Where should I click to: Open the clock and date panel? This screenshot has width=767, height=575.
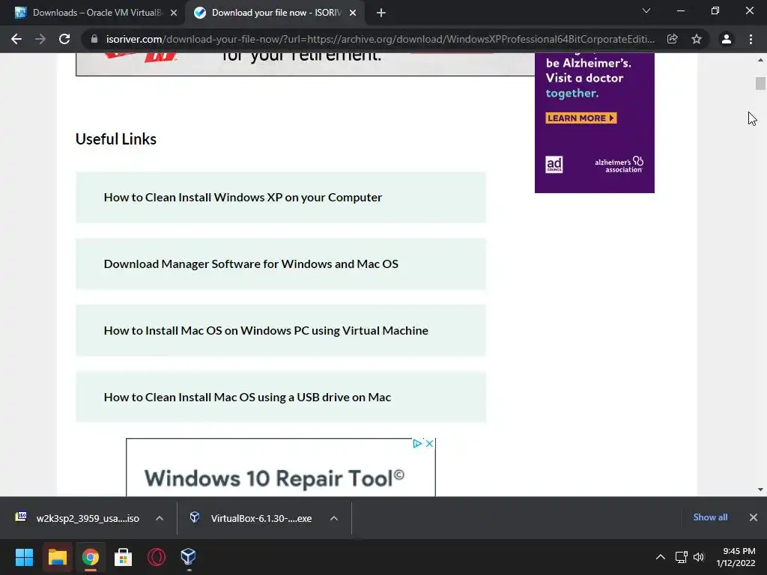[x=736, y=557]
